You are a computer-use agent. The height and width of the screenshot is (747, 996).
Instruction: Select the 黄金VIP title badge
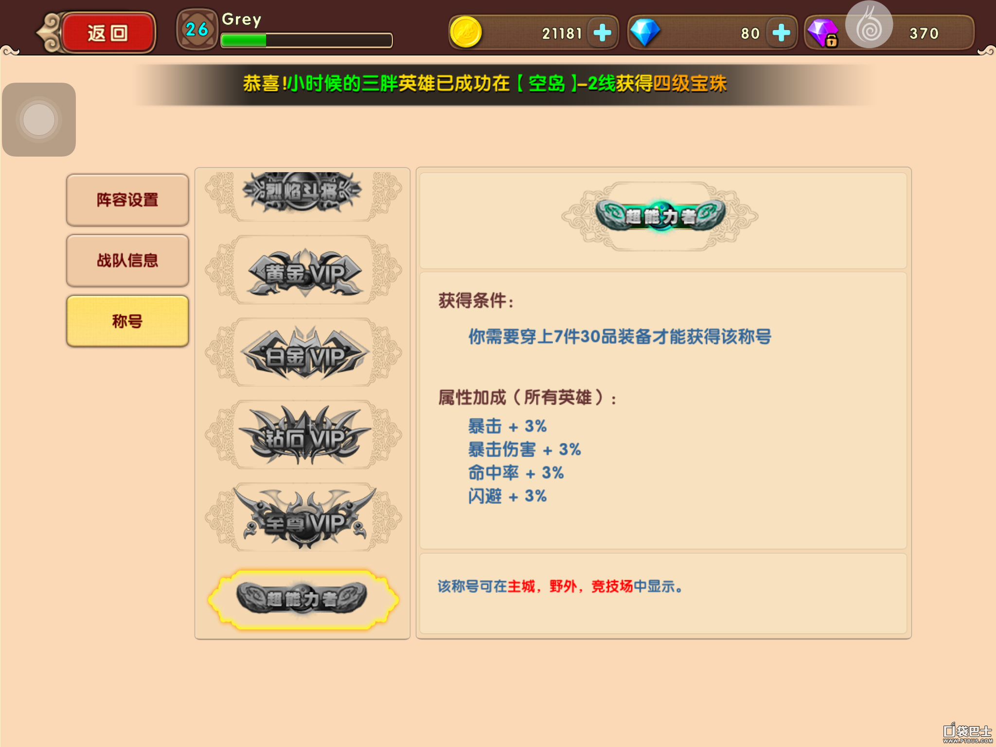pos(303,270)
